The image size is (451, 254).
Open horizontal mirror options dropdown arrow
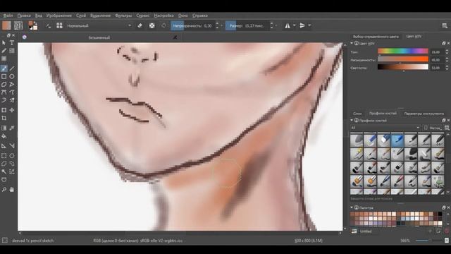295,25
